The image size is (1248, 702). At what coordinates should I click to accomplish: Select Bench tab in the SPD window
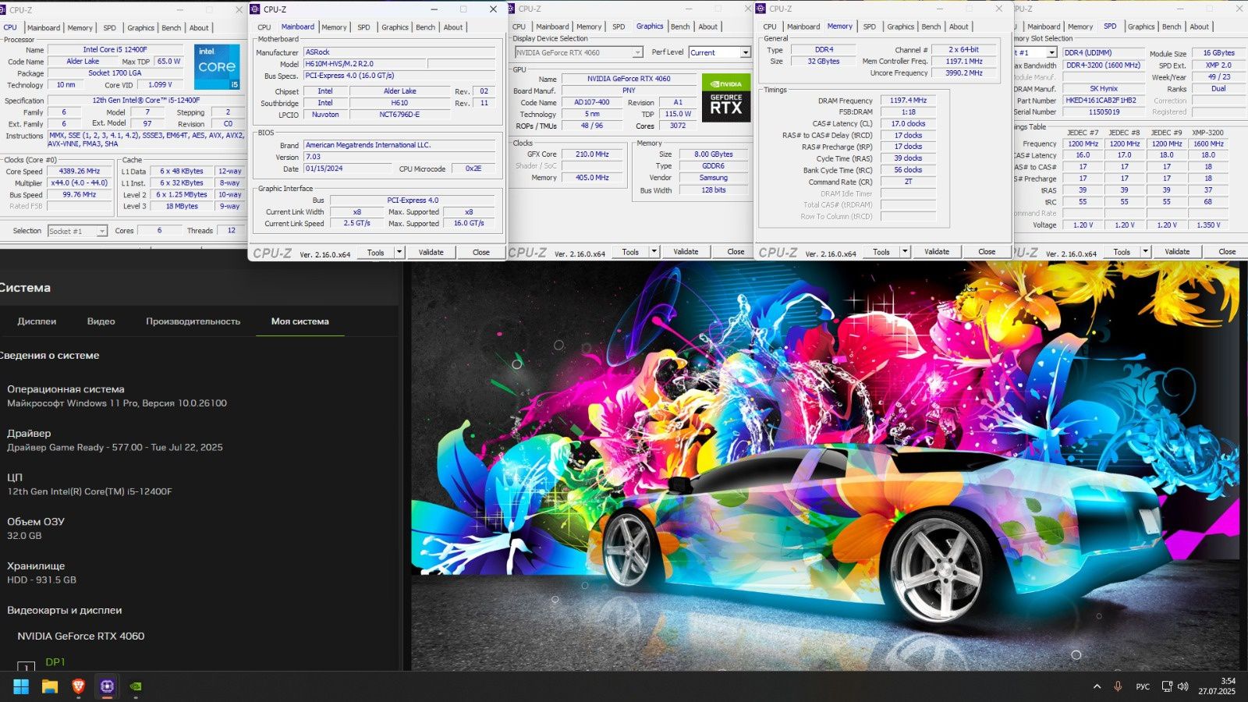click(x=1172, y=27)
